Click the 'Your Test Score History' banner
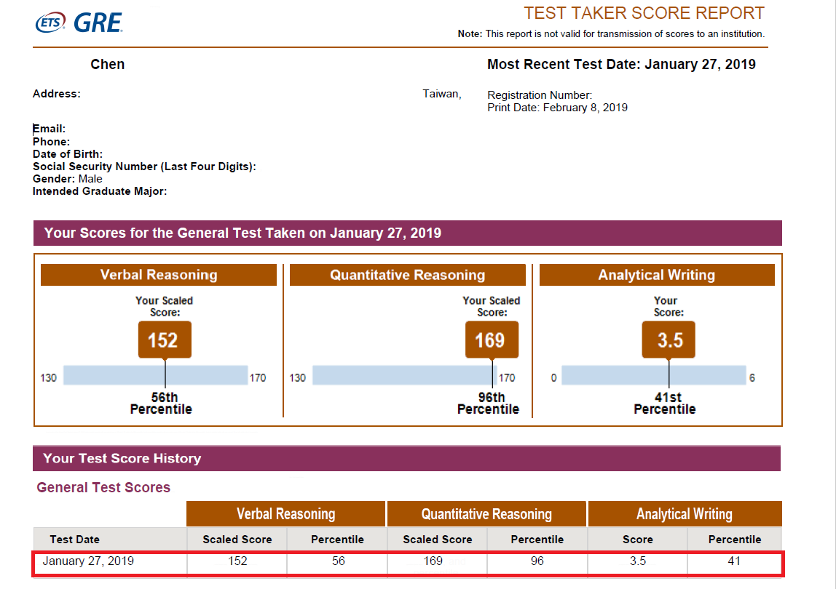 (x=407, y=459)
